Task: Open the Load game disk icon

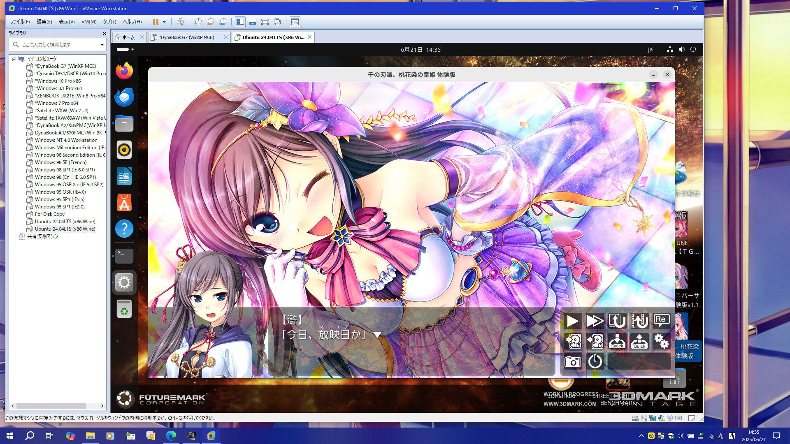Action: 595,341
